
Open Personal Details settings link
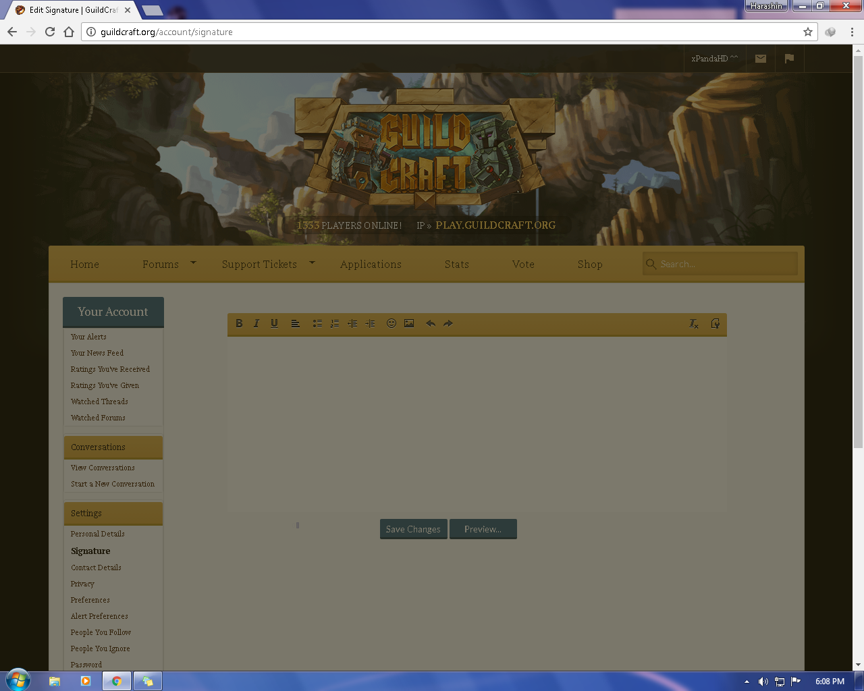click(x=98, y=534)
